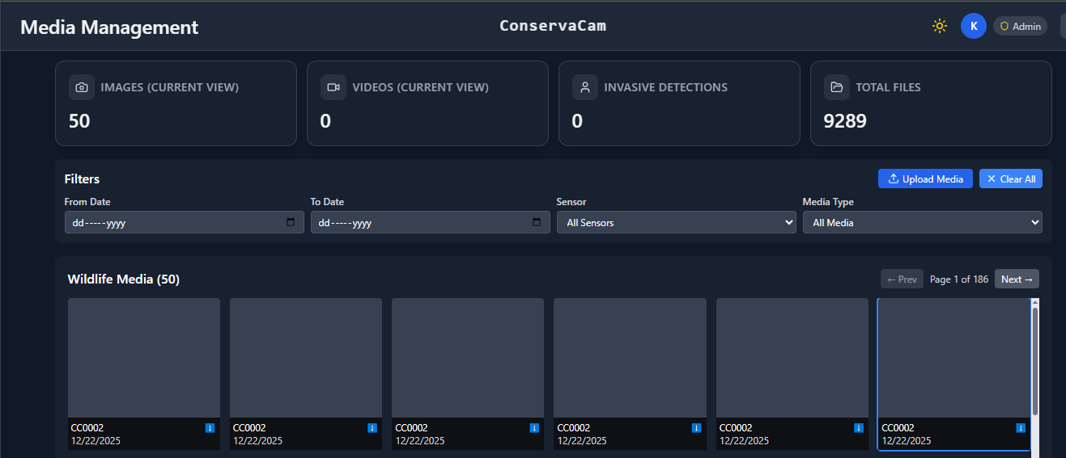1066x458 pixels.
Task: Click the folder icon on Total Files
Action: click(836, 87)
